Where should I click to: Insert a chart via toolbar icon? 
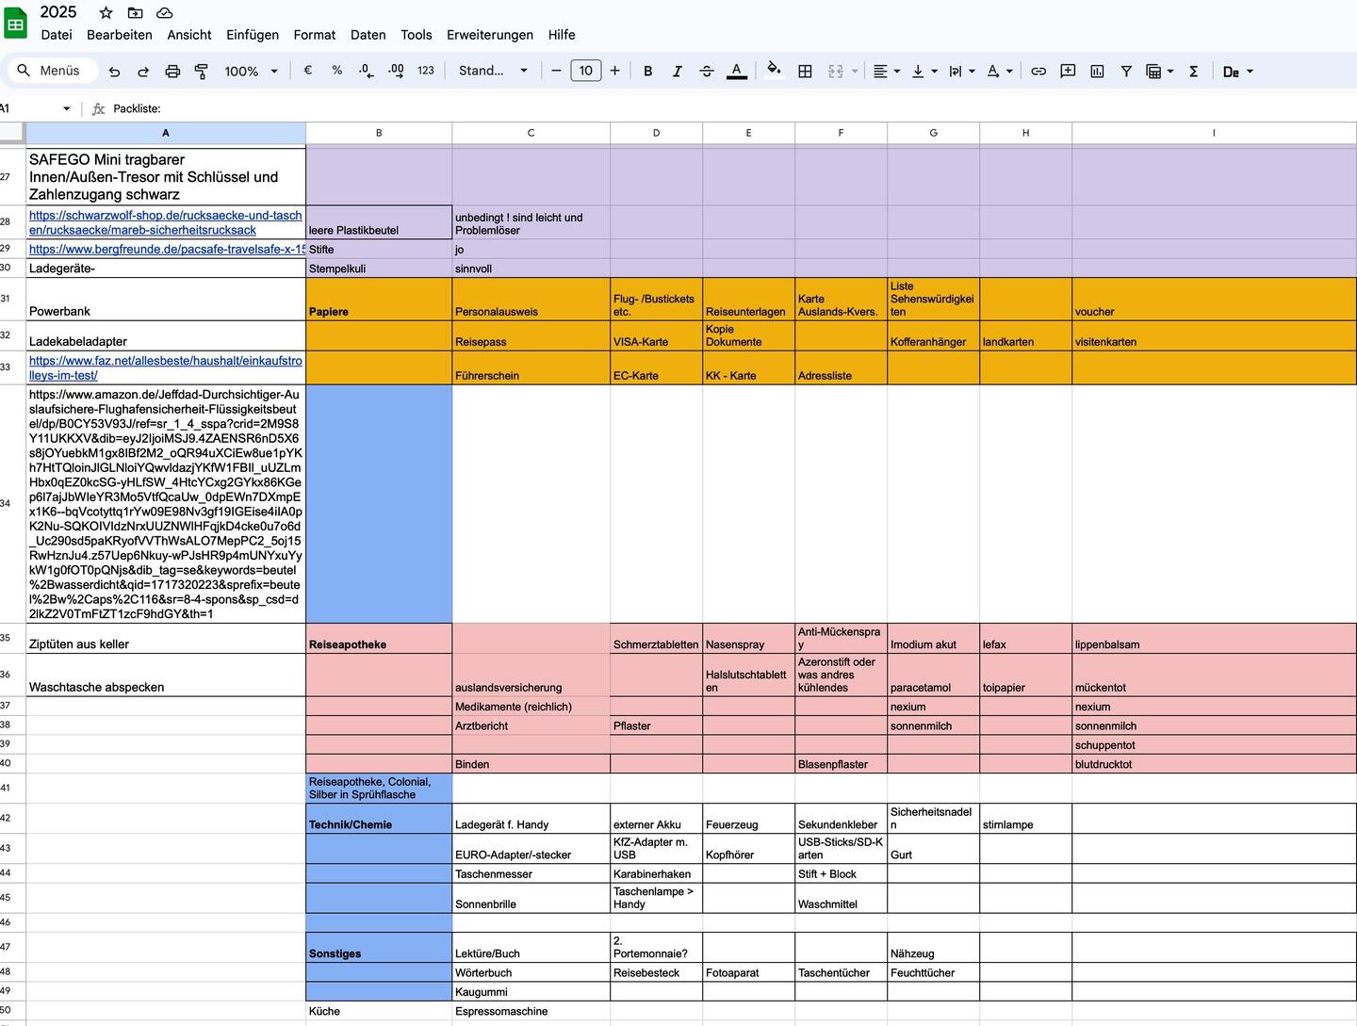[x=1097, y=72]
